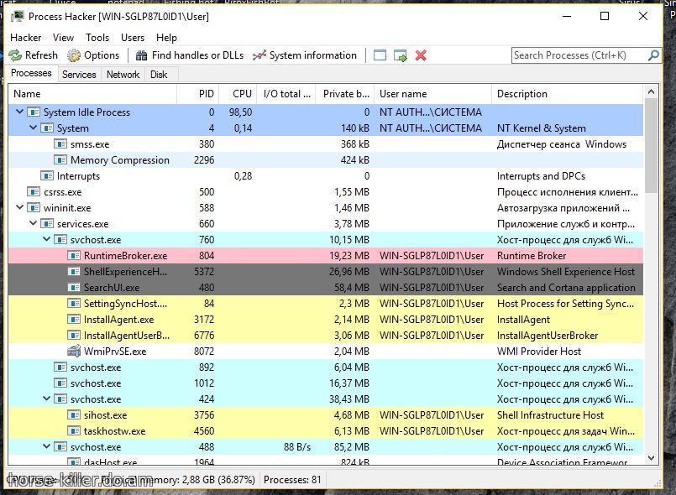676x495 pixels.
Task: Click the WmiPrvSE.exe process icon
Action: click(x=74, y=351)
